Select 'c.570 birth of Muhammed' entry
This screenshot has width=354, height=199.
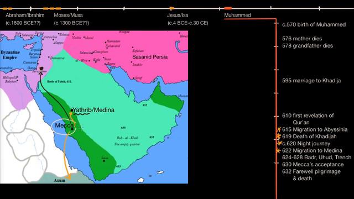pyautogui.click(x=314, y=24)
